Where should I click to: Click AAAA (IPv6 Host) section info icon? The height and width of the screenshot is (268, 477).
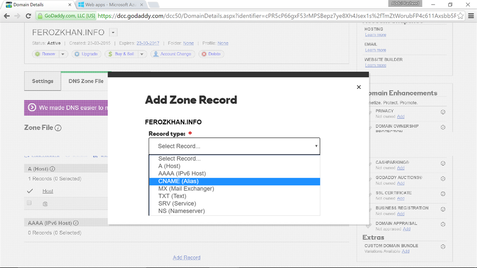tap(76, 223)
